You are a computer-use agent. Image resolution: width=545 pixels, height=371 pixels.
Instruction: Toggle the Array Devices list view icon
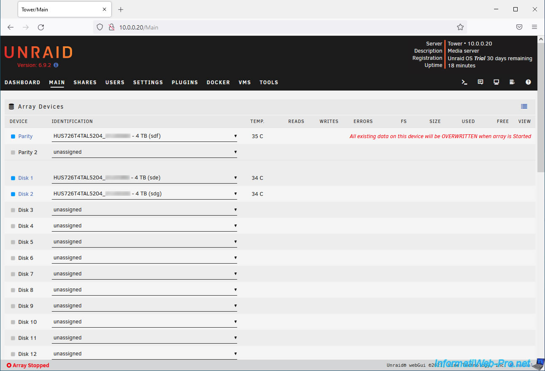click(524, 107)
